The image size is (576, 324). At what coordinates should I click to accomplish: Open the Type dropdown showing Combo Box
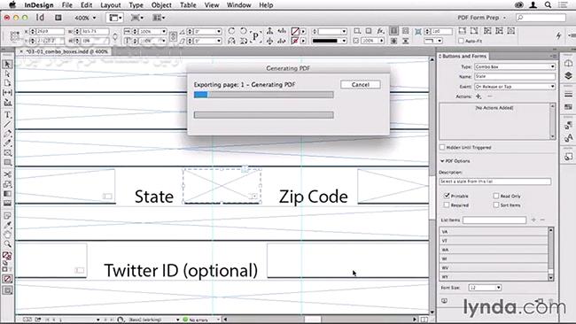(x=515, y=66)
